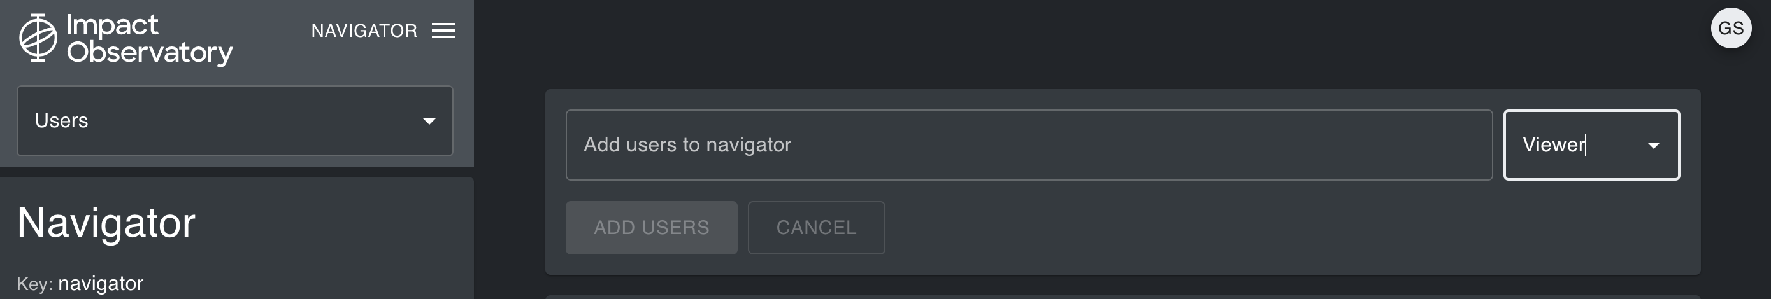Click the Users dropdown arrow
1771x299 pixels.
click(429, 122)
